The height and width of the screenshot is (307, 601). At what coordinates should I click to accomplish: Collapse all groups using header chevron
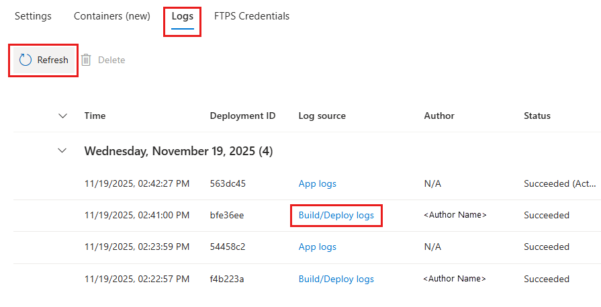click(x=63, y=116)
